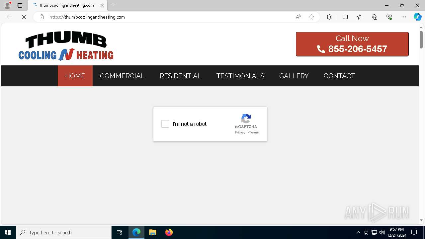Click scrollbar down arrow

pos(421,220)
